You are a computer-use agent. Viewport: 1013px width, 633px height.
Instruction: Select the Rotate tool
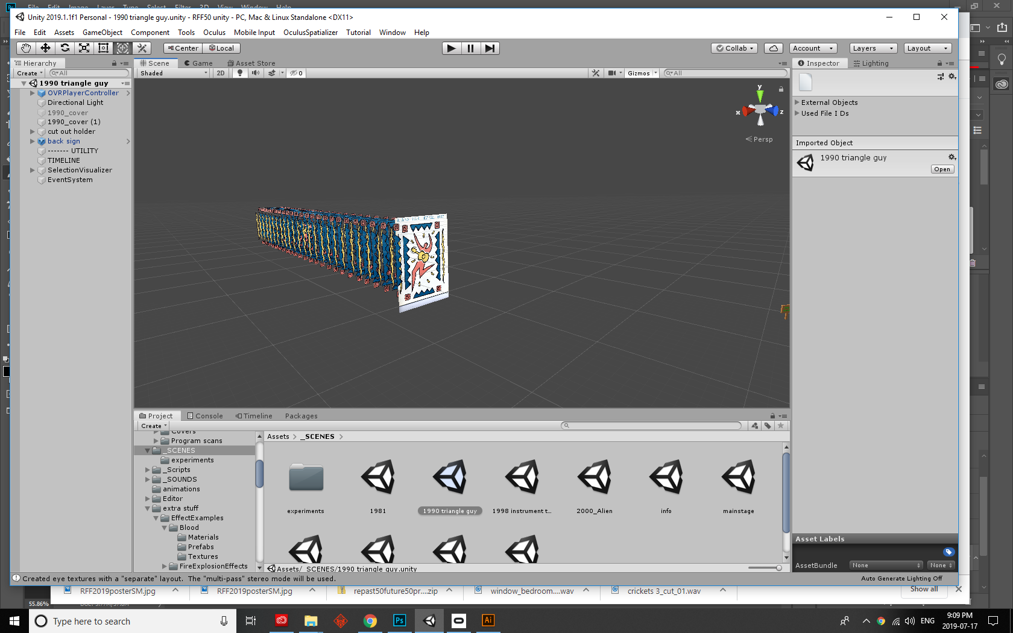pos(65,48)
